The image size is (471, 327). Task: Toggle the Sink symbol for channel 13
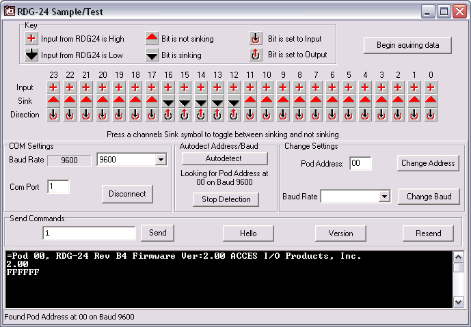pyautogui.click(x=217, y=101)
